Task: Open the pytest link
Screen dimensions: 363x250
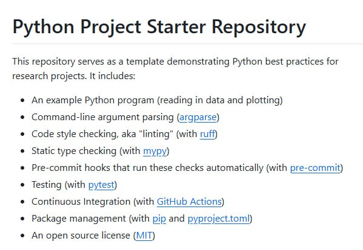Action: [x=101, y=185]
